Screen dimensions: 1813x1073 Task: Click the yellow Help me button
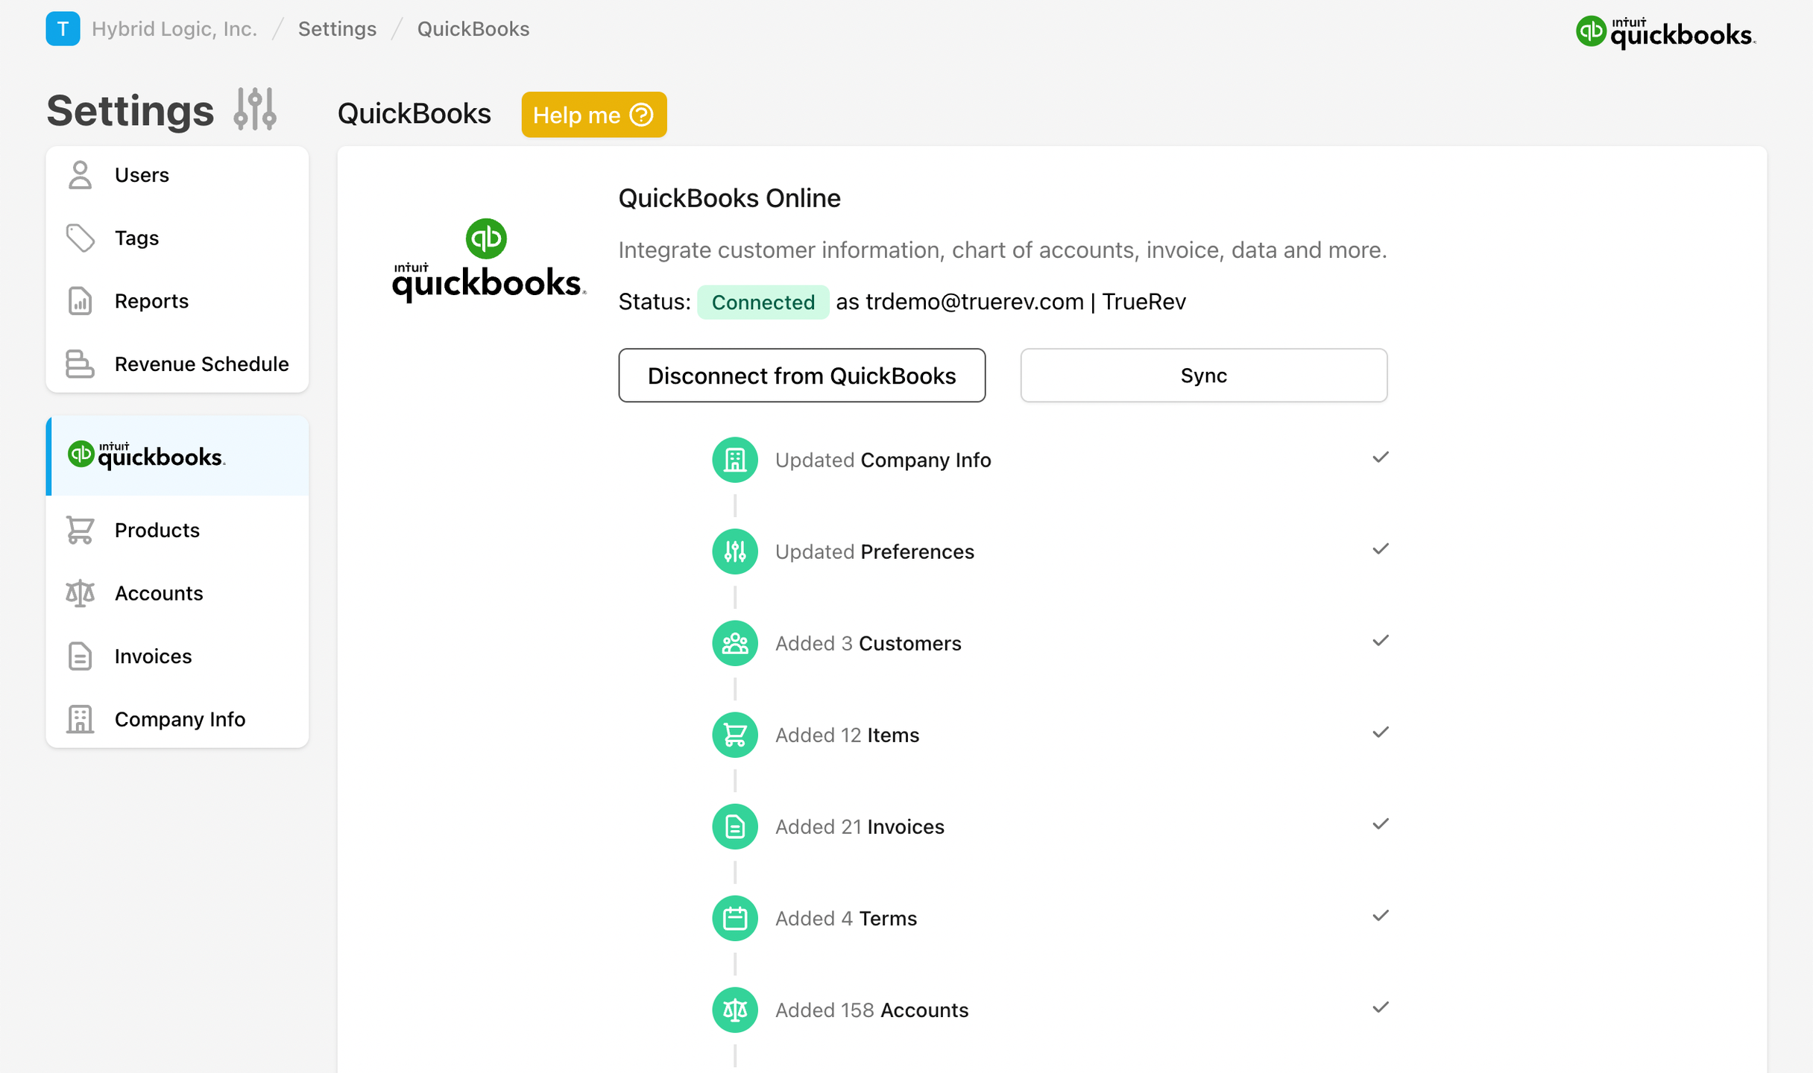[x=593, y=115]
